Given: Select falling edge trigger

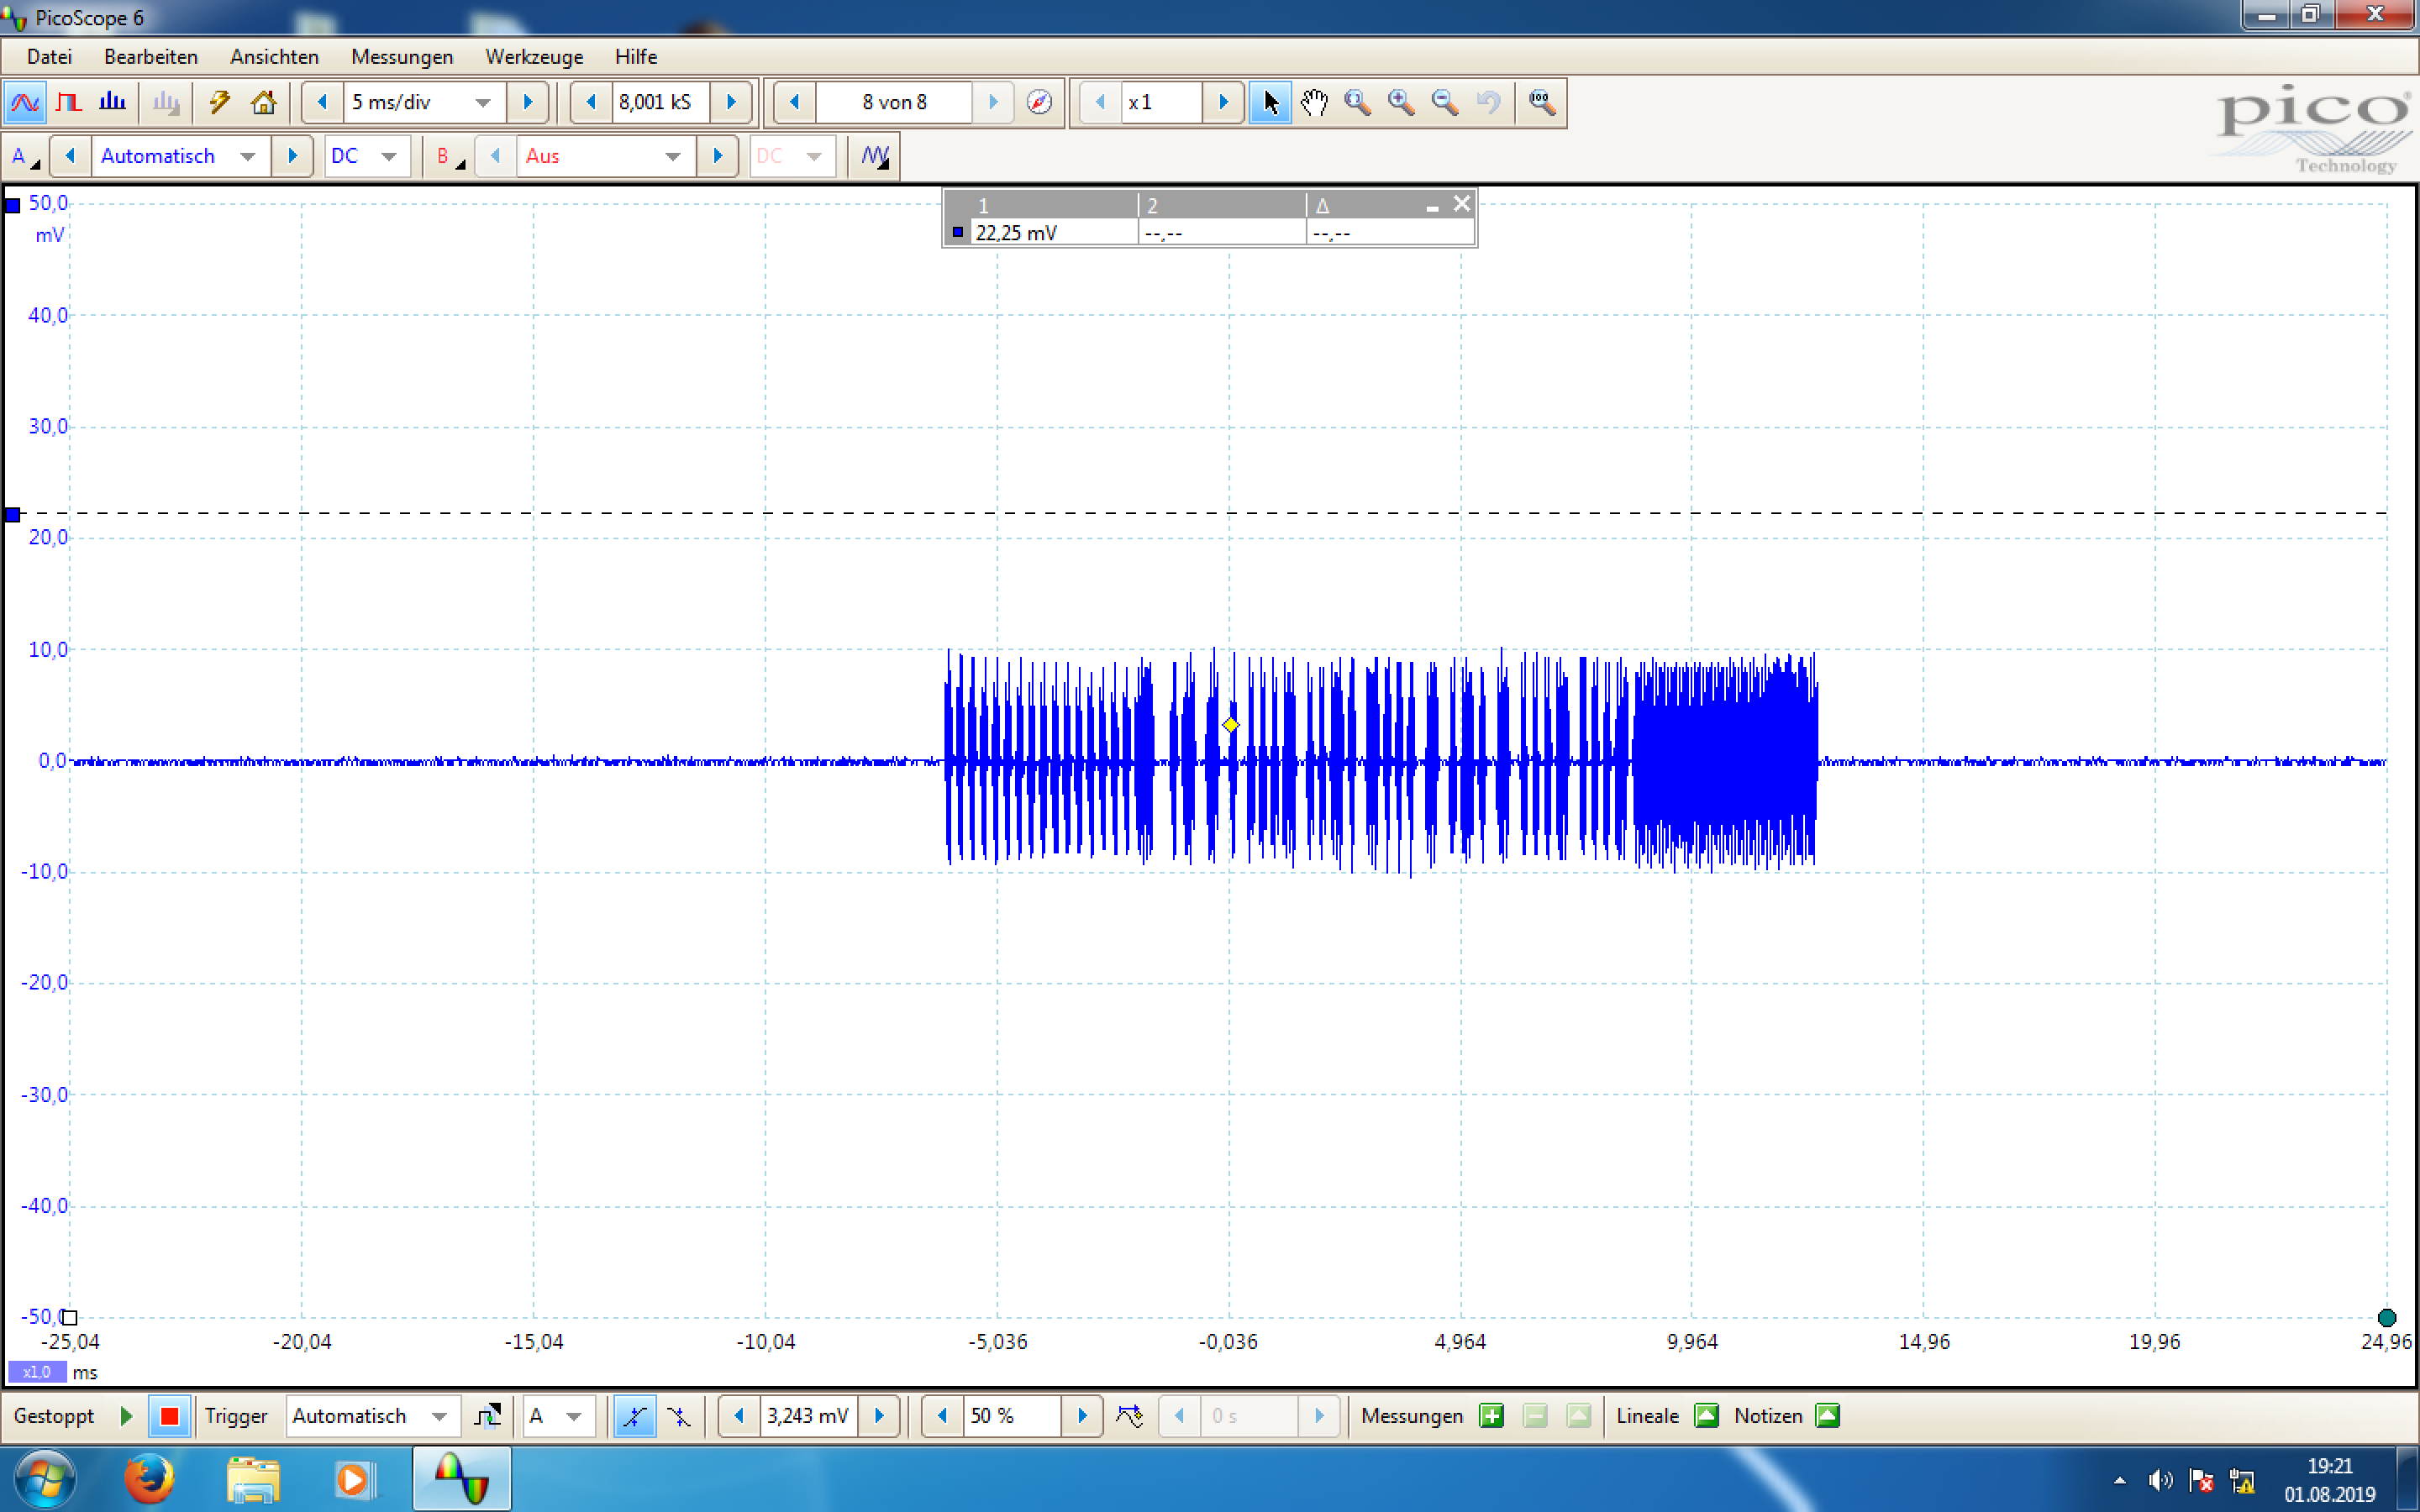Looking at the screenshot, I should pos(679,1416).
